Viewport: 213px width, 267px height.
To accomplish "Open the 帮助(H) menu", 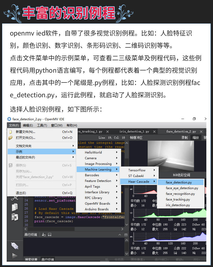I will tap(72, 125).
